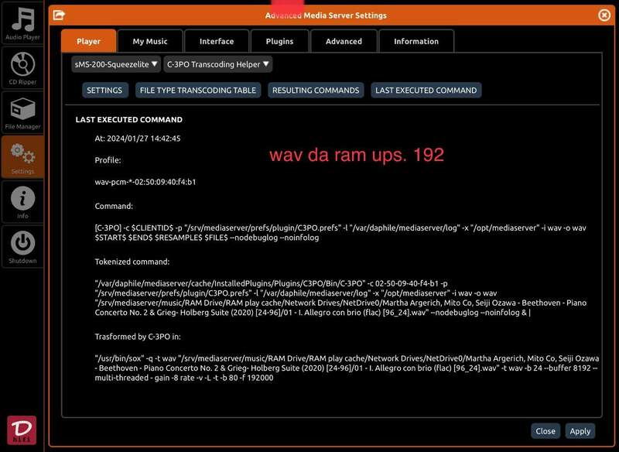619x452 pixels.
Task: Select the Information tab
Action: 416,41
